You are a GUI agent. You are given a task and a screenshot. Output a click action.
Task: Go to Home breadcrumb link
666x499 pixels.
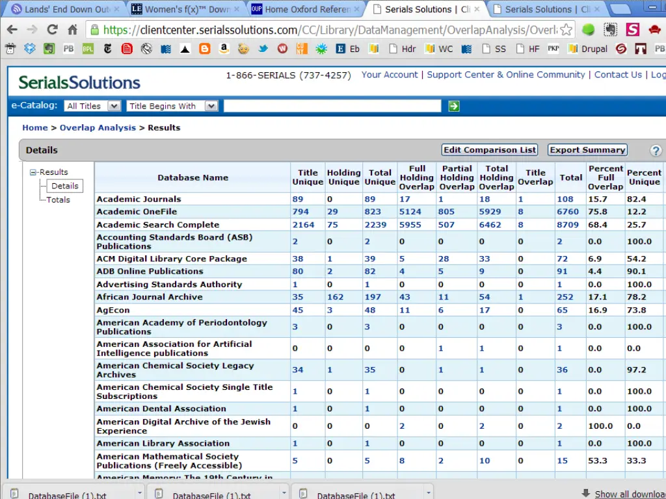(35, 128)
